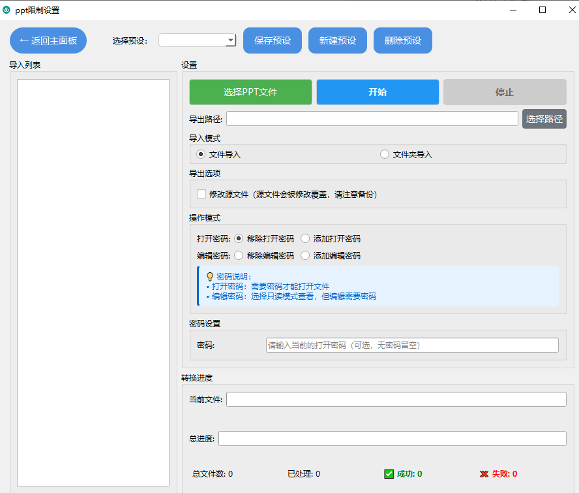Click the green success checkmark icon
The image size is (579, 493).
pyautogui.click(x=389, y=473)
